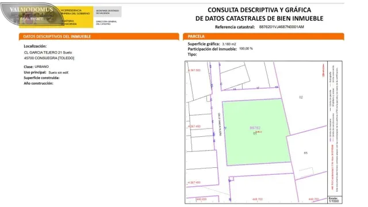Click parcel number 02 on the map
Screen dimensions: 368x207
coord(301,97)
